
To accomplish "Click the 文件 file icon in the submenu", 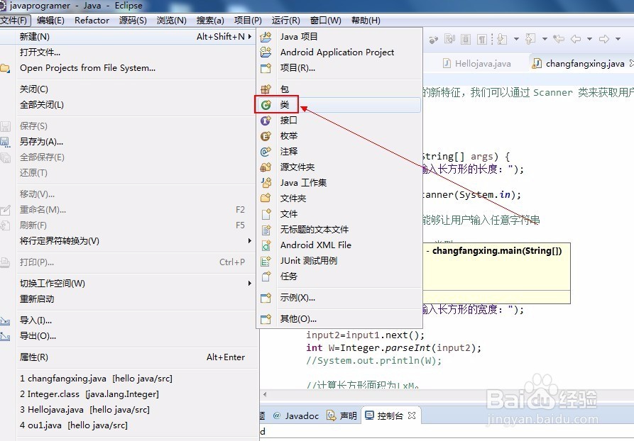I will coord(266,214).
